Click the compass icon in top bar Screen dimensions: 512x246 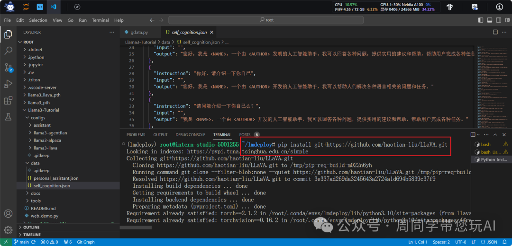(x=77, y=7)
